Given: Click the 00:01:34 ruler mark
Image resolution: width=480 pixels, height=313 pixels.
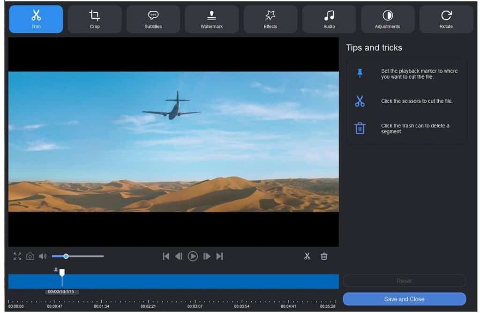Looking at the screenshot, I should (x=101, y=306).
